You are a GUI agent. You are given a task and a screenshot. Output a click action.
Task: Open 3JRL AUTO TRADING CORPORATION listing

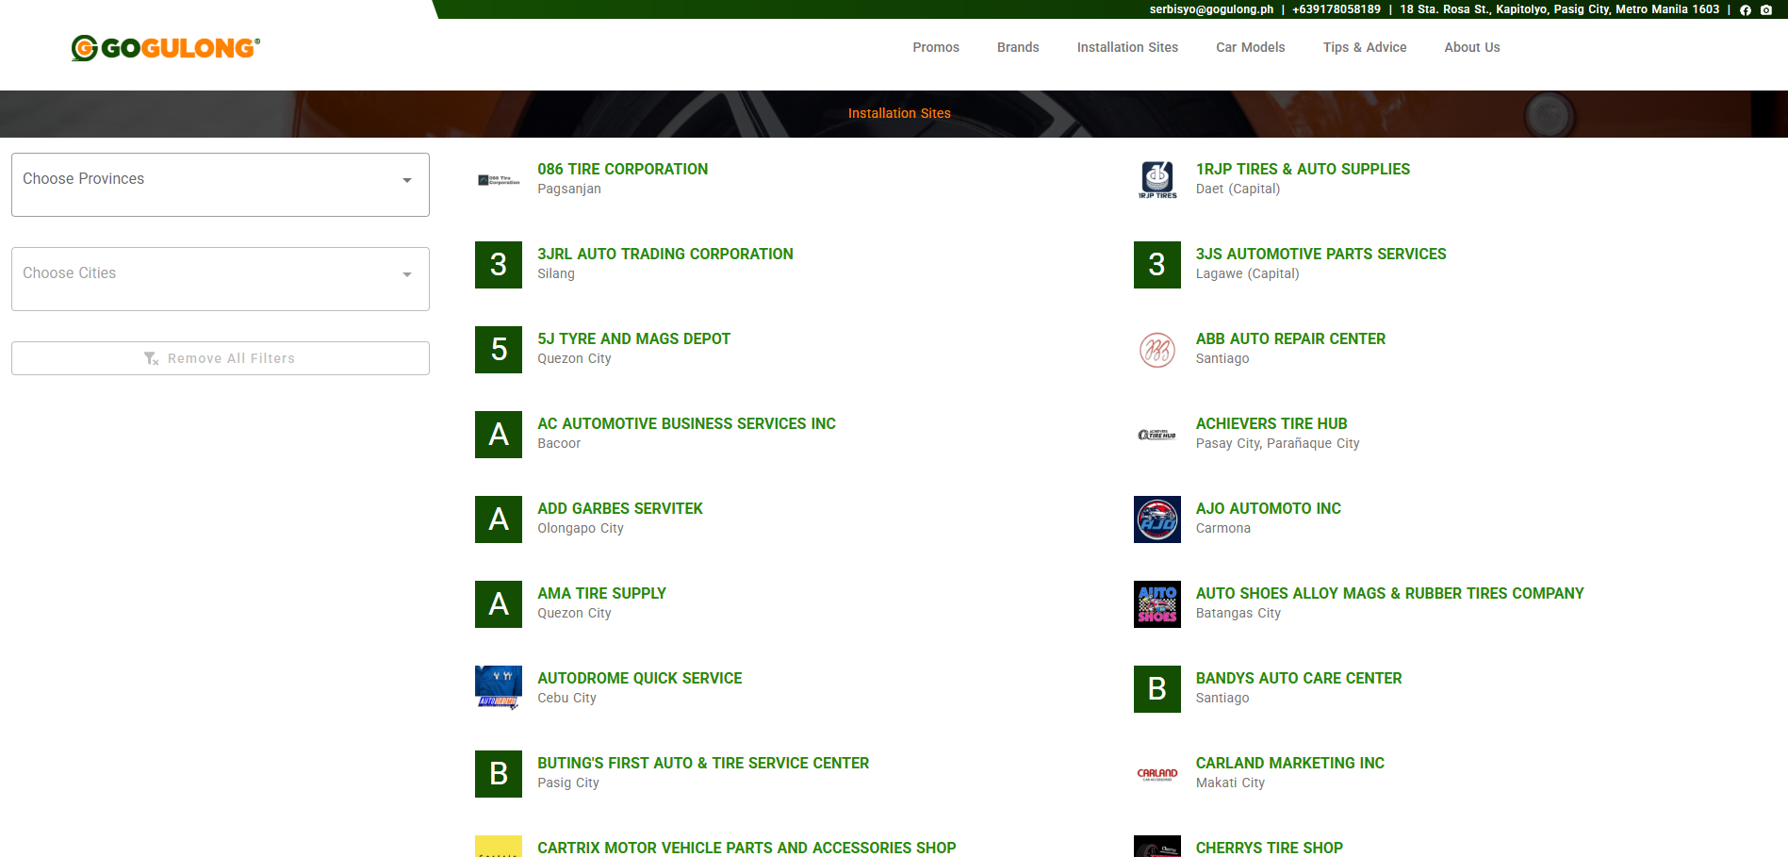click(x=665, y=254)
